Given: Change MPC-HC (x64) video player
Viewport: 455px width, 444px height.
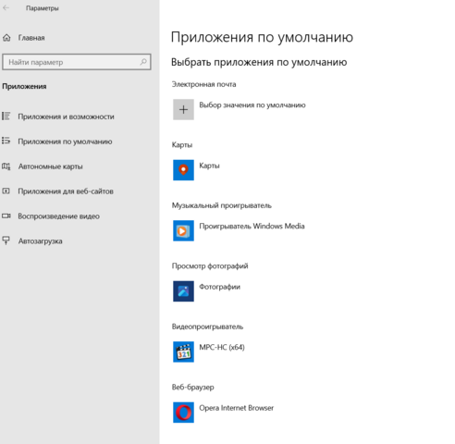Looking at the screenshot, I should [x=222, y=347].
